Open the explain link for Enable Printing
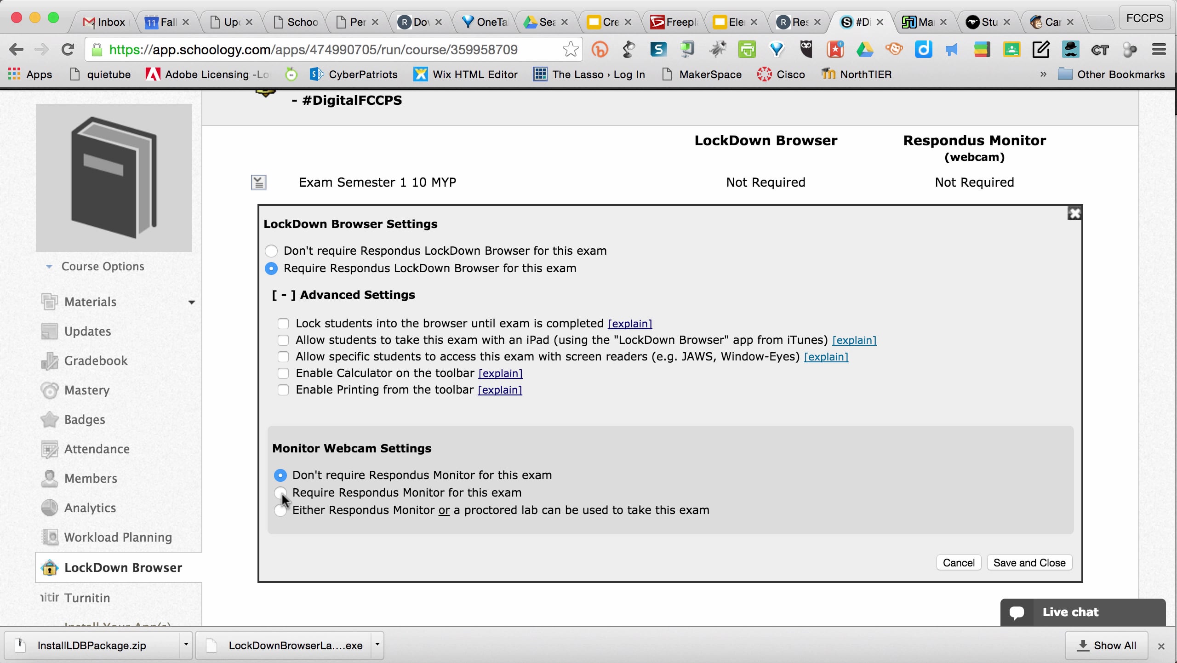1177x663 pixels. tap(499, 389)
